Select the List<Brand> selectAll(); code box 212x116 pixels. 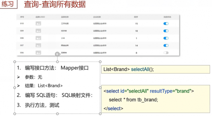point(156,69)
